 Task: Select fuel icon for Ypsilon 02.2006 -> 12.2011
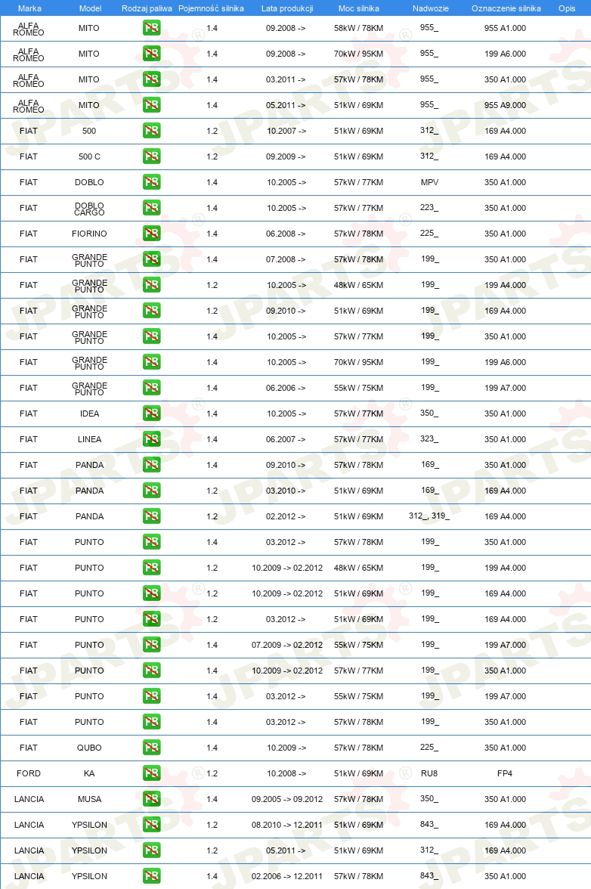point(151,876)
